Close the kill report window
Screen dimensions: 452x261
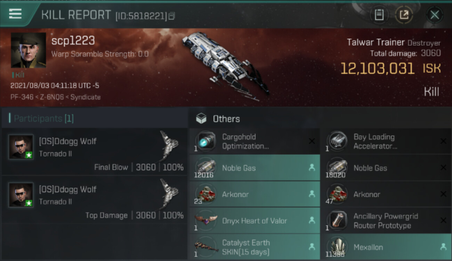(434, 15)
